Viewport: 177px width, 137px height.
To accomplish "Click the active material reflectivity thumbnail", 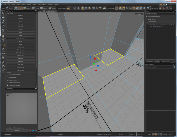I will [x=22, y=108].
